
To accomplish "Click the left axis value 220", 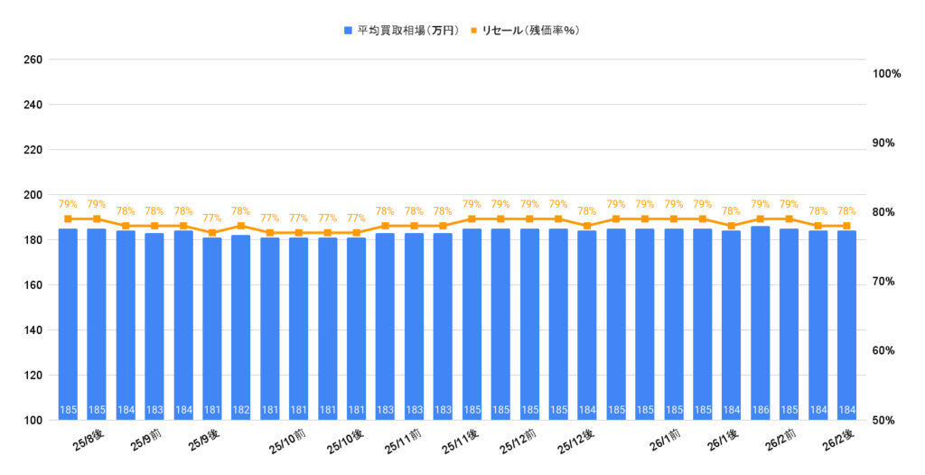I will (x=33, y=150).
